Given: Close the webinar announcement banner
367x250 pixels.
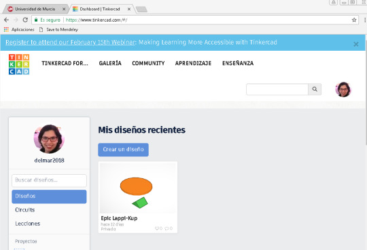Looking at the screenshot, I should (x=355, y=44).
